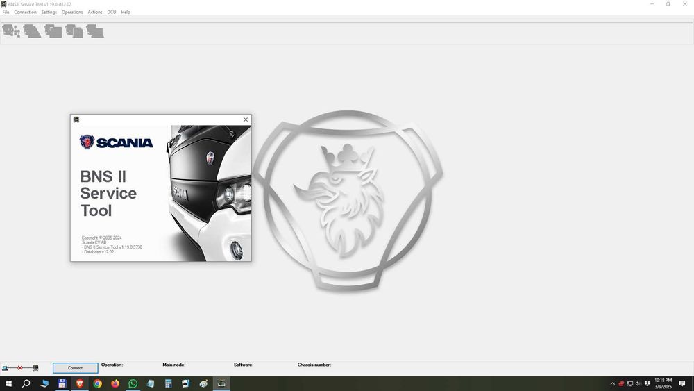694x391 pixels.
Task: Open Calculator from taskbar
Action: [168, 383]
